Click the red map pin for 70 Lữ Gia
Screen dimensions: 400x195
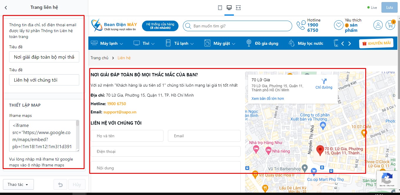(x=320, y=151)
